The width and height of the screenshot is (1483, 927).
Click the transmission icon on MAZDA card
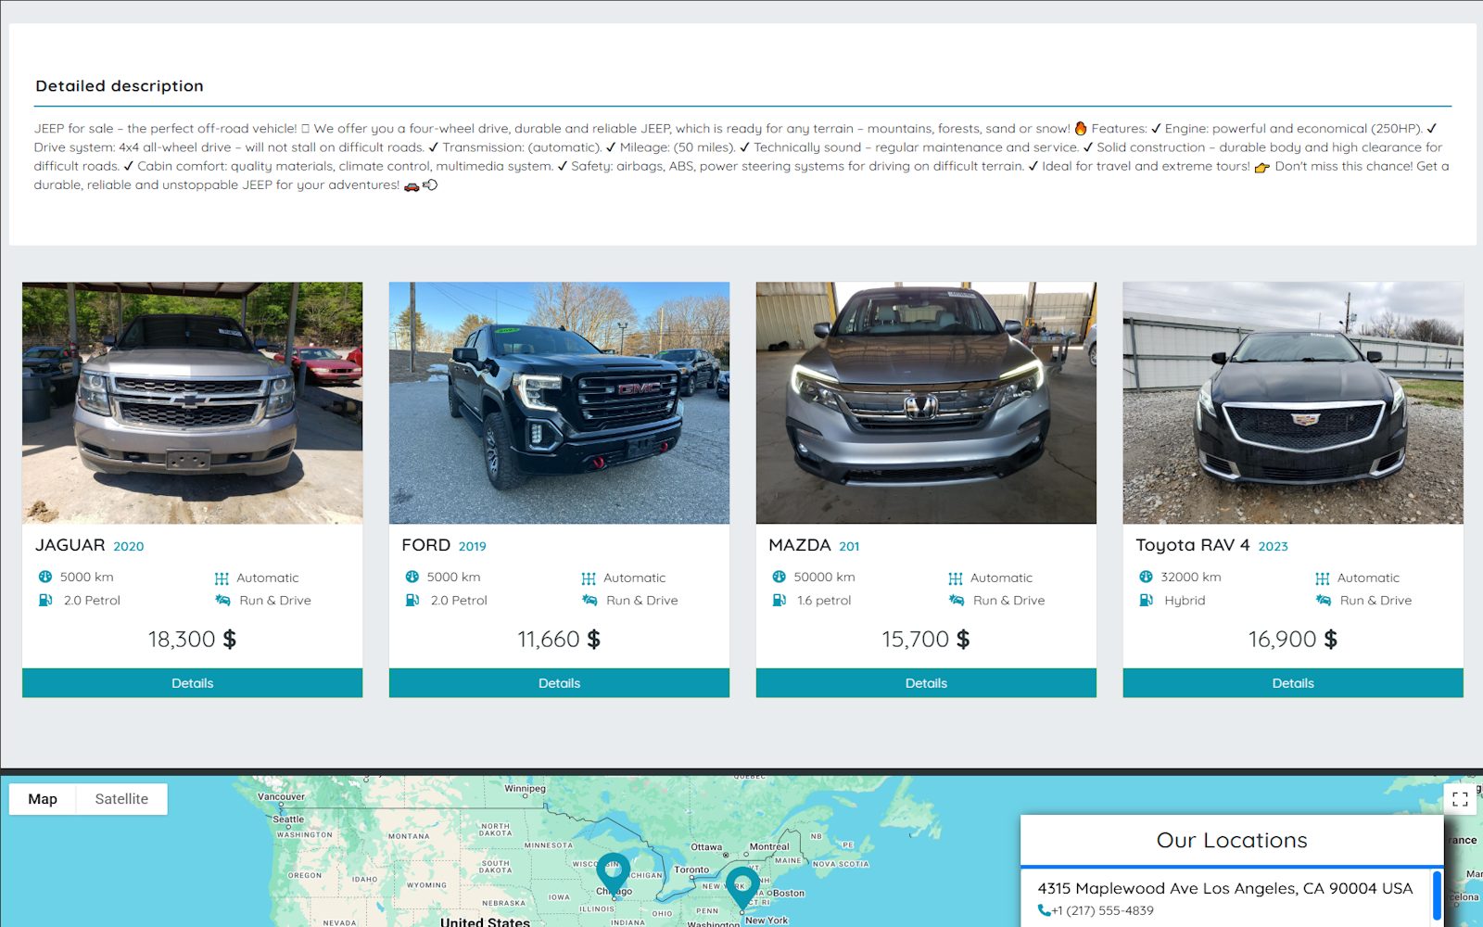click(956, 578)
